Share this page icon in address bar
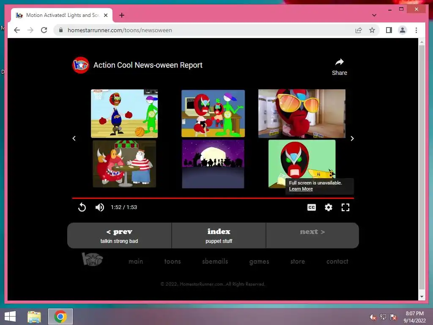Image resolution: width=433 pixels, height=325 pixels. click(x=359, y=30)
